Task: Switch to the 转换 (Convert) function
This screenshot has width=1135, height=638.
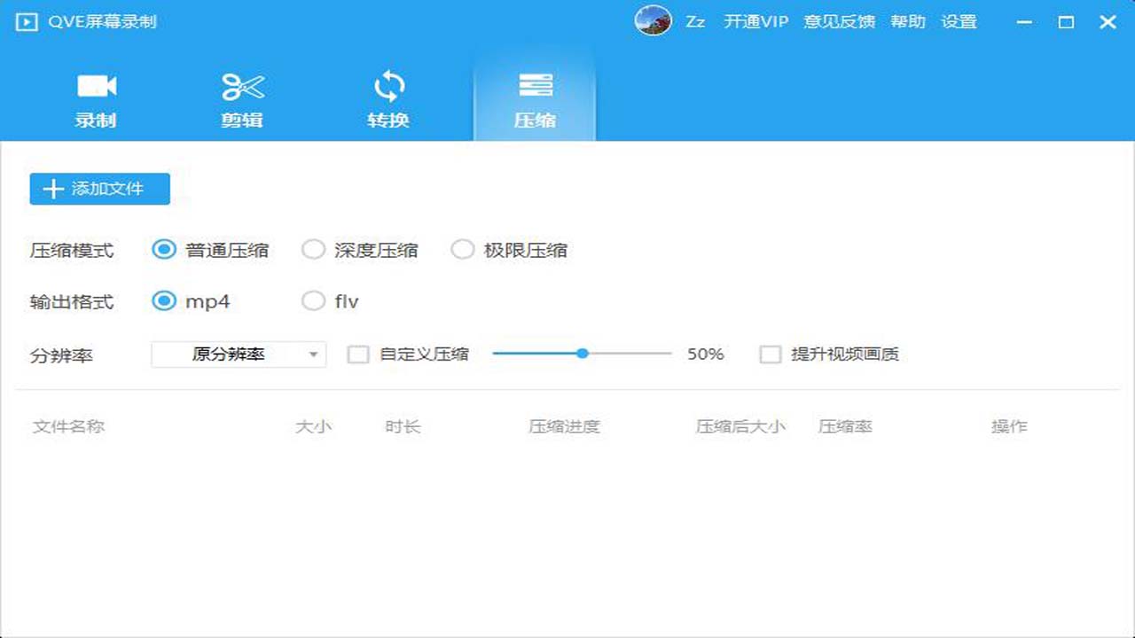Action: click(x=388, y=85)
